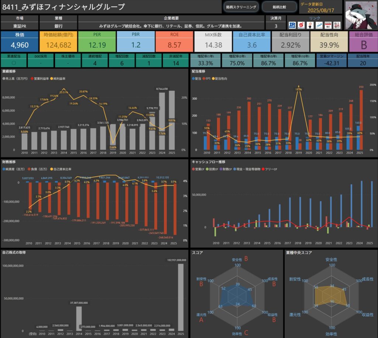Image resolution: width=378 pixels, height=338 pixels.
Task: Click the データ更新日 2025/08/17 date box
Action: click(321, 7)
